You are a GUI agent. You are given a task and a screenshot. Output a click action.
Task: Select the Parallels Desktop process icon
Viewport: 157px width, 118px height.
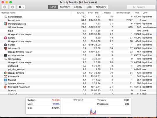pos(6,24)
